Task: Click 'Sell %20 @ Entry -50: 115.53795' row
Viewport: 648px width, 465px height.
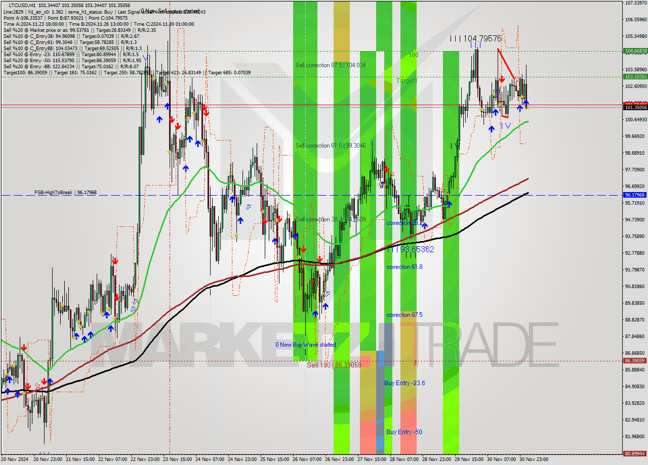Action: (x=72, y=60)
